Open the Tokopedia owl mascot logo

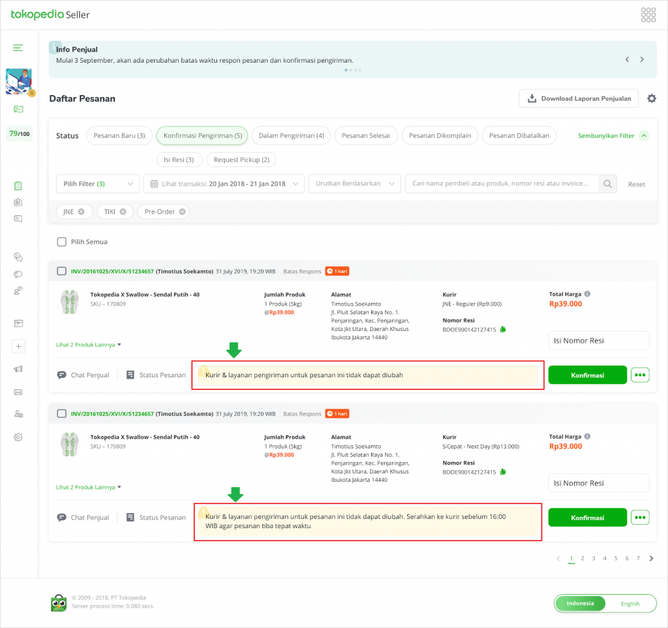click(x=59, y=603)
